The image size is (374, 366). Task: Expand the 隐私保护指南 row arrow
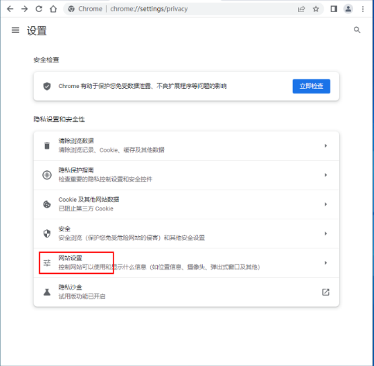326,175
